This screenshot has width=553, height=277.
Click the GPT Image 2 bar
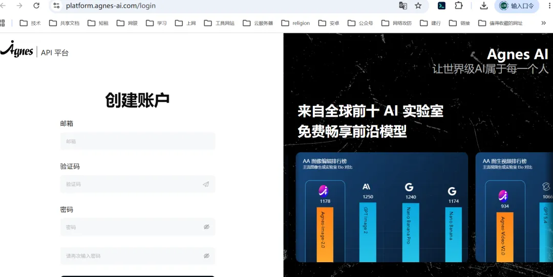click(x=368, y=233)
